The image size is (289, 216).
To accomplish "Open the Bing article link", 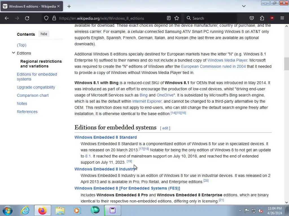I will click(x=144, y=95).
